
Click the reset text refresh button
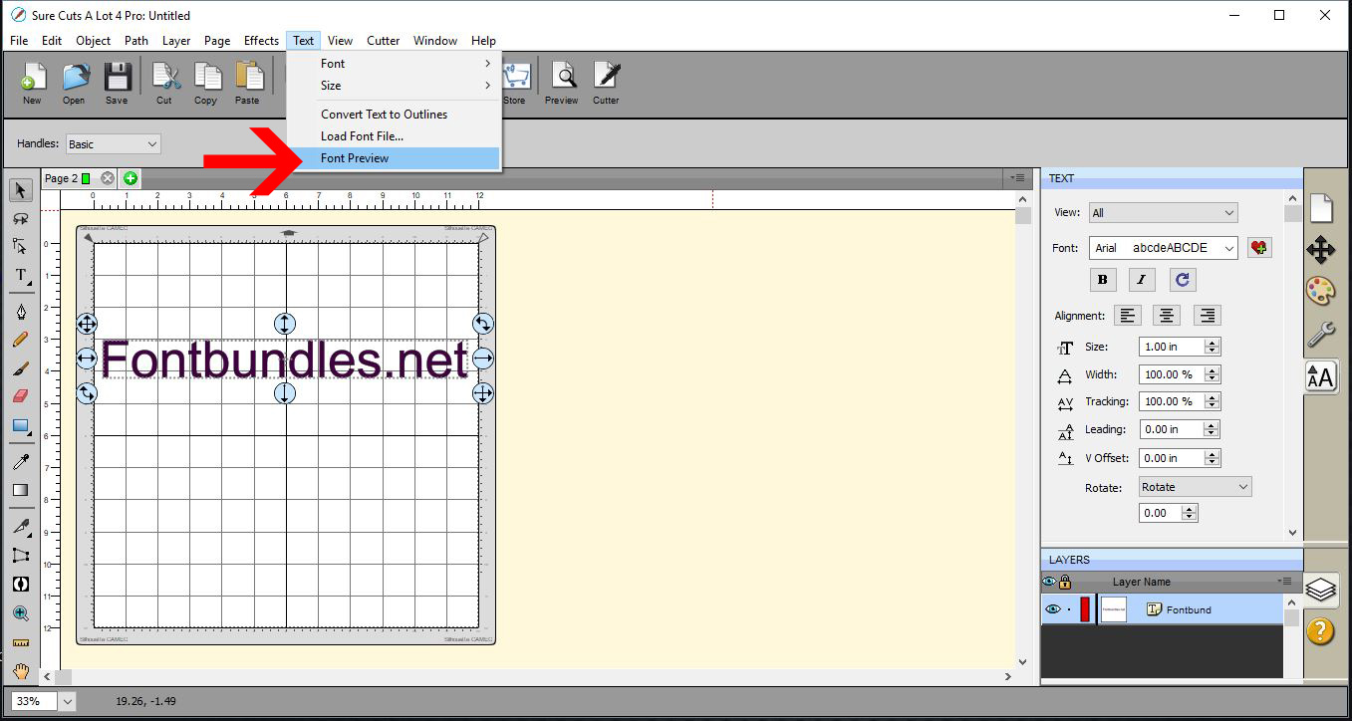point(1183,280)
